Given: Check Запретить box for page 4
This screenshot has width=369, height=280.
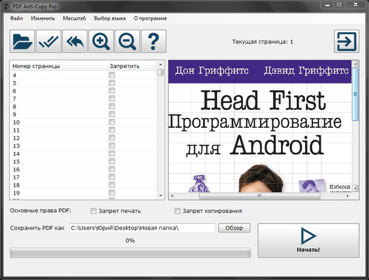Looking at the screenshot, I should click(x=112, y=75).
